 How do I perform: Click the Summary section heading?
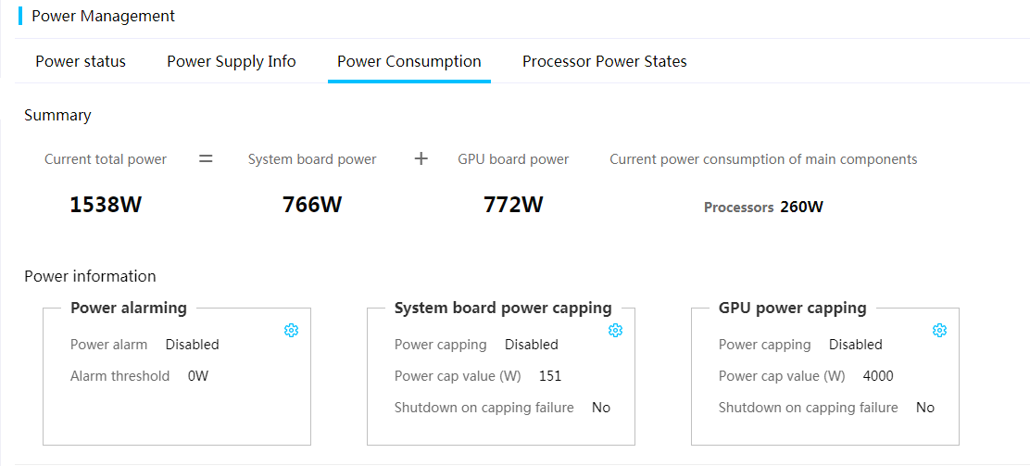click(57, 115)
